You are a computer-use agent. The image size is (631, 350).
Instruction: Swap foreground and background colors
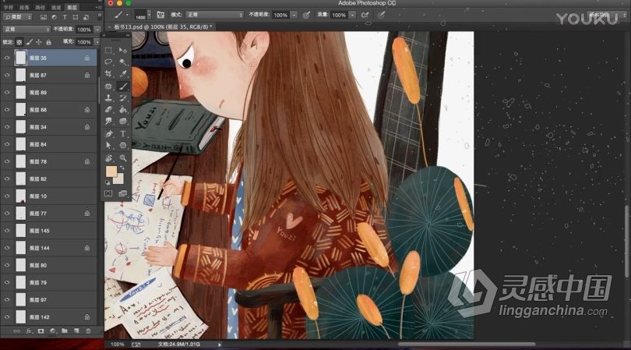coord(122,167)
